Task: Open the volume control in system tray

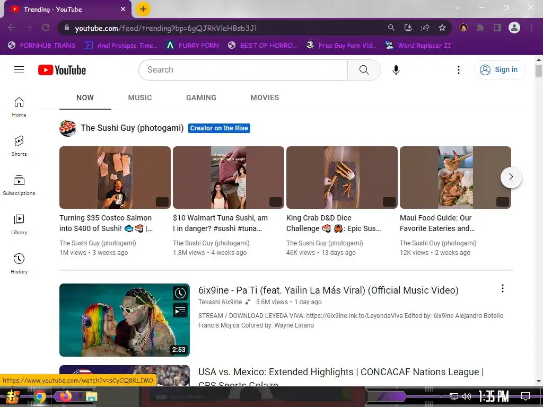Action: coord(467,396)
